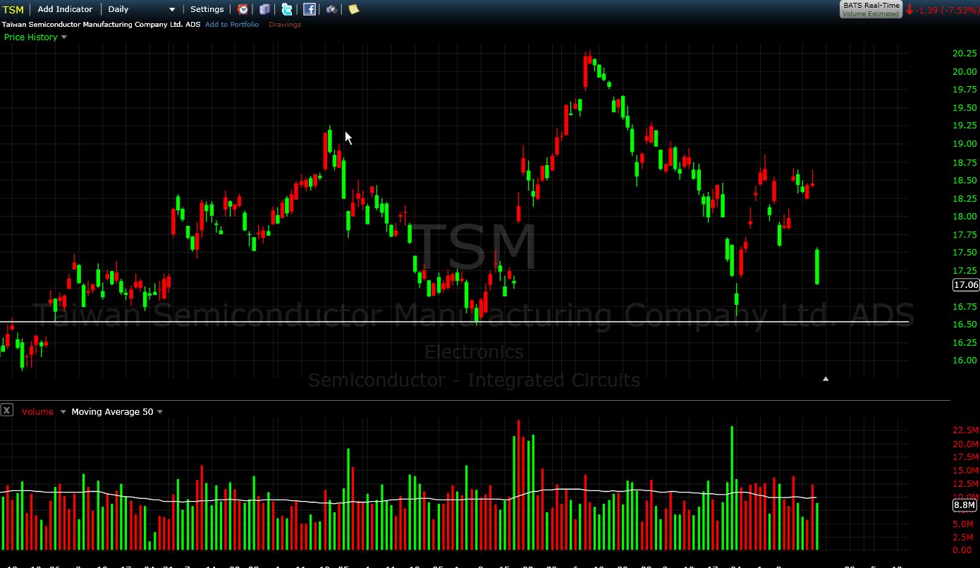
Task: Click the 18.00 price axis label
Action: pyautogui.click(x=964, y=217)
